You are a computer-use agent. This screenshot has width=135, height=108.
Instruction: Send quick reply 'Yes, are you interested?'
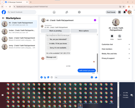pyautogui.click(x=58, y=39)
